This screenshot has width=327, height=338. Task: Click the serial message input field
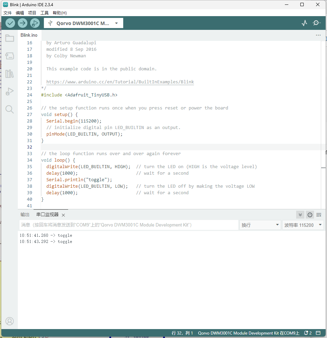coord(129,225)
